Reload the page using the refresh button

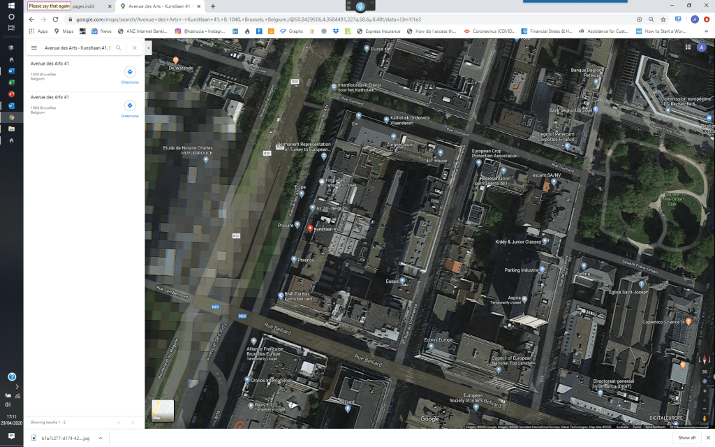(56, 20)
